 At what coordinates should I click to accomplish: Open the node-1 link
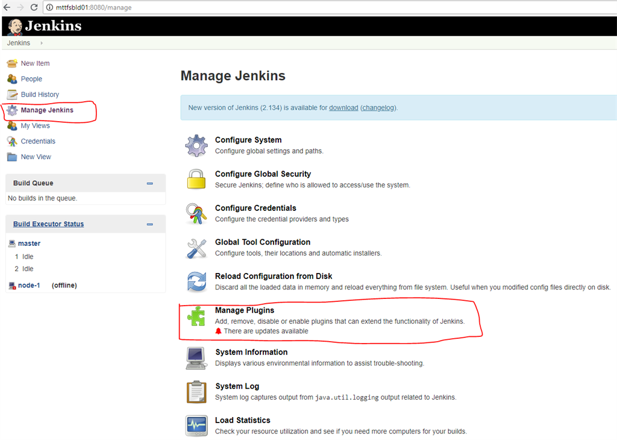coord(29,285)
